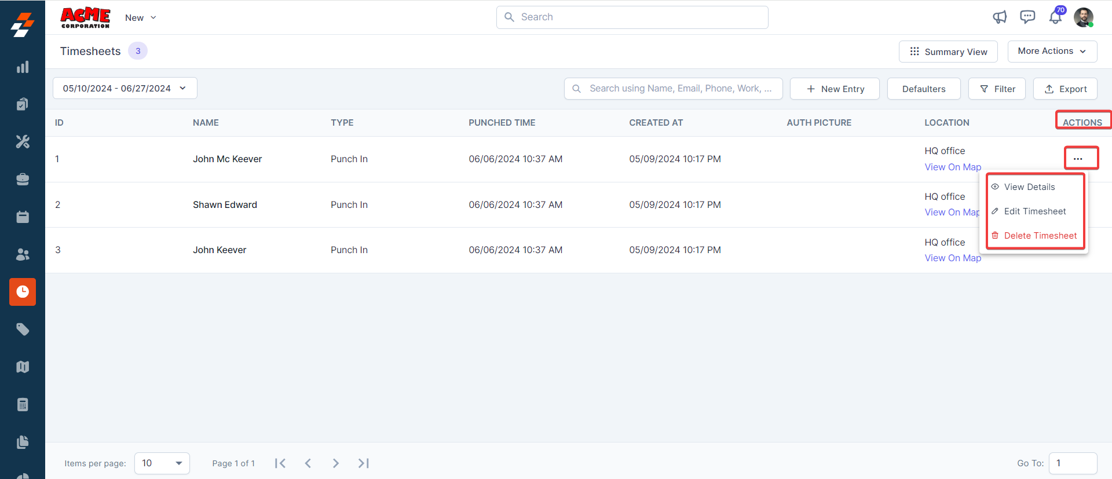The width and height of the screenshot is (1112, 479).
Task: Open the chat messages icon
Action: coord(1027,17)
